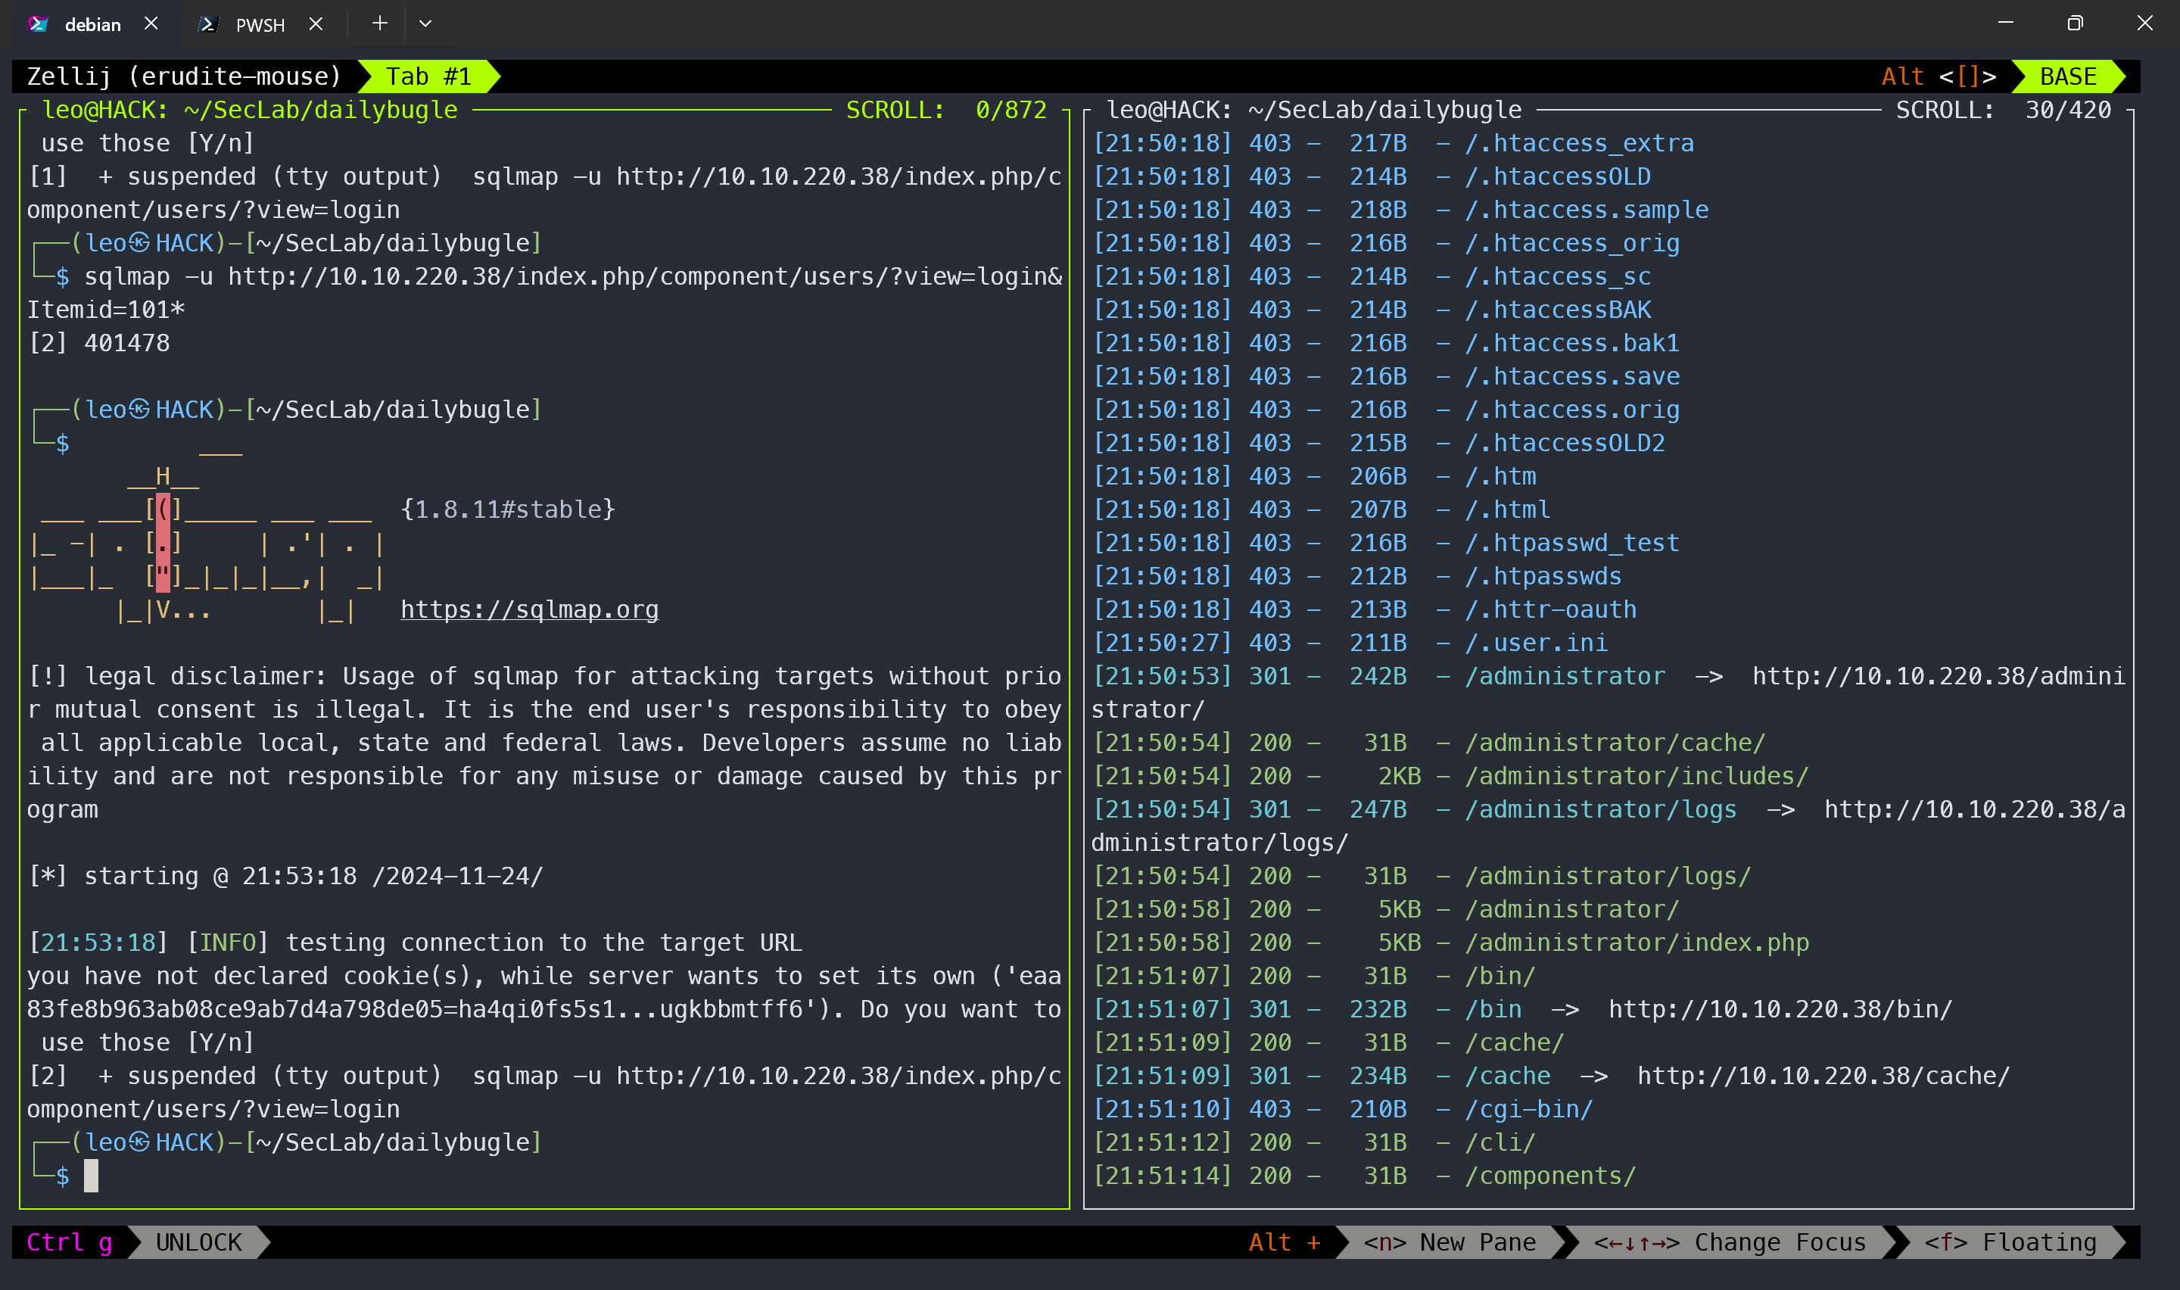Click the BASE mode indicator
Screen dimensions: 2180x1290
coord(2068,76)
